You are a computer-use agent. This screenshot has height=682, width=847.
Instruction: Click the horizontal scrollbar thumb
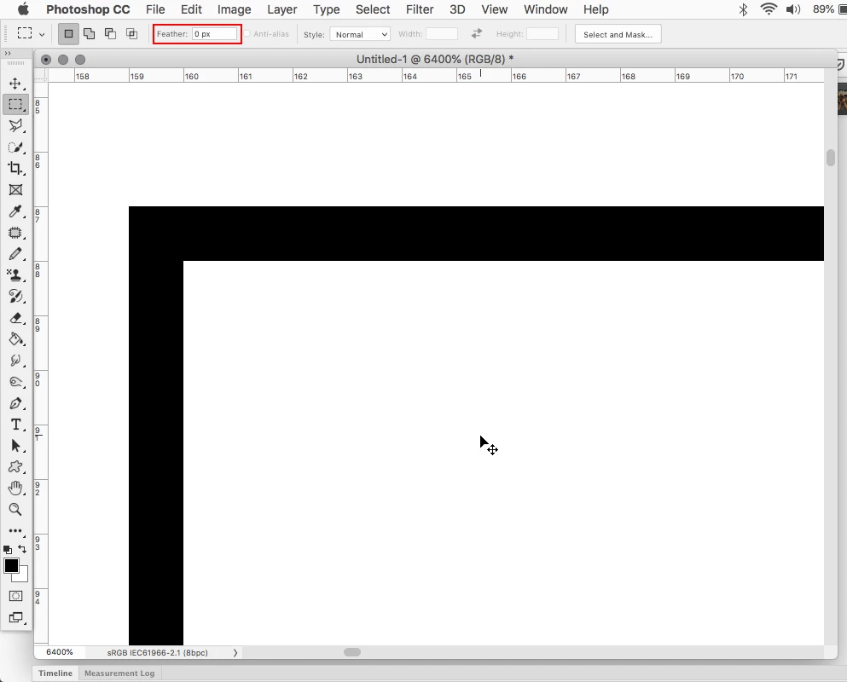(352, 652)
